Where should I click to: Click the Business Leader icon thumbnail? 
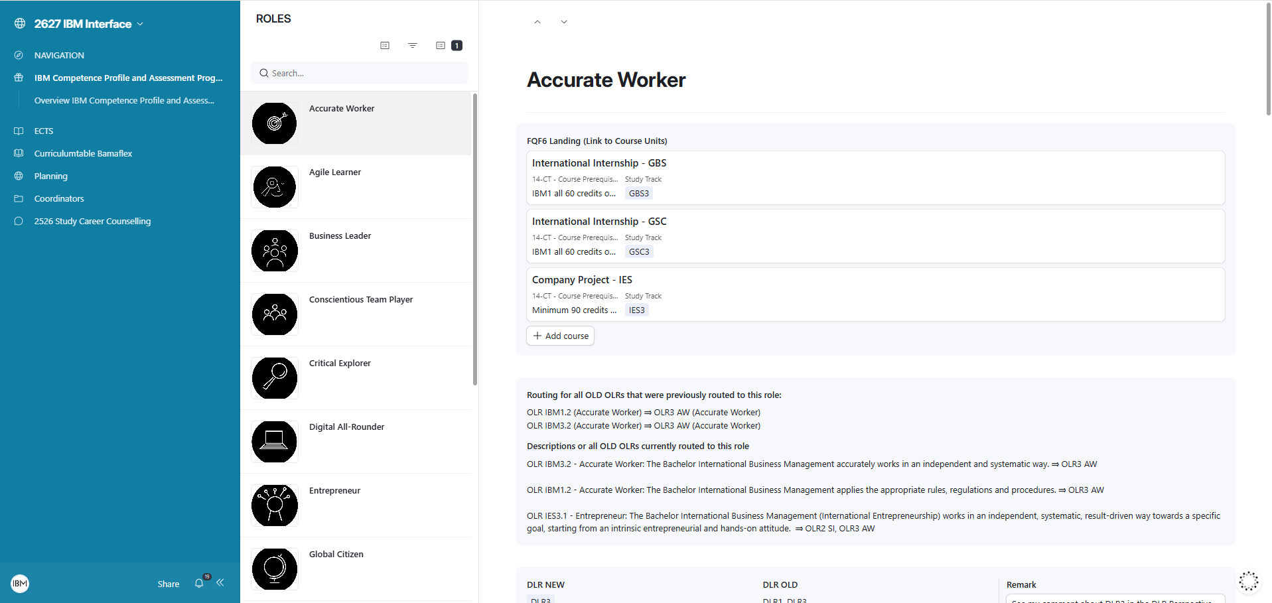coord(275,251)
